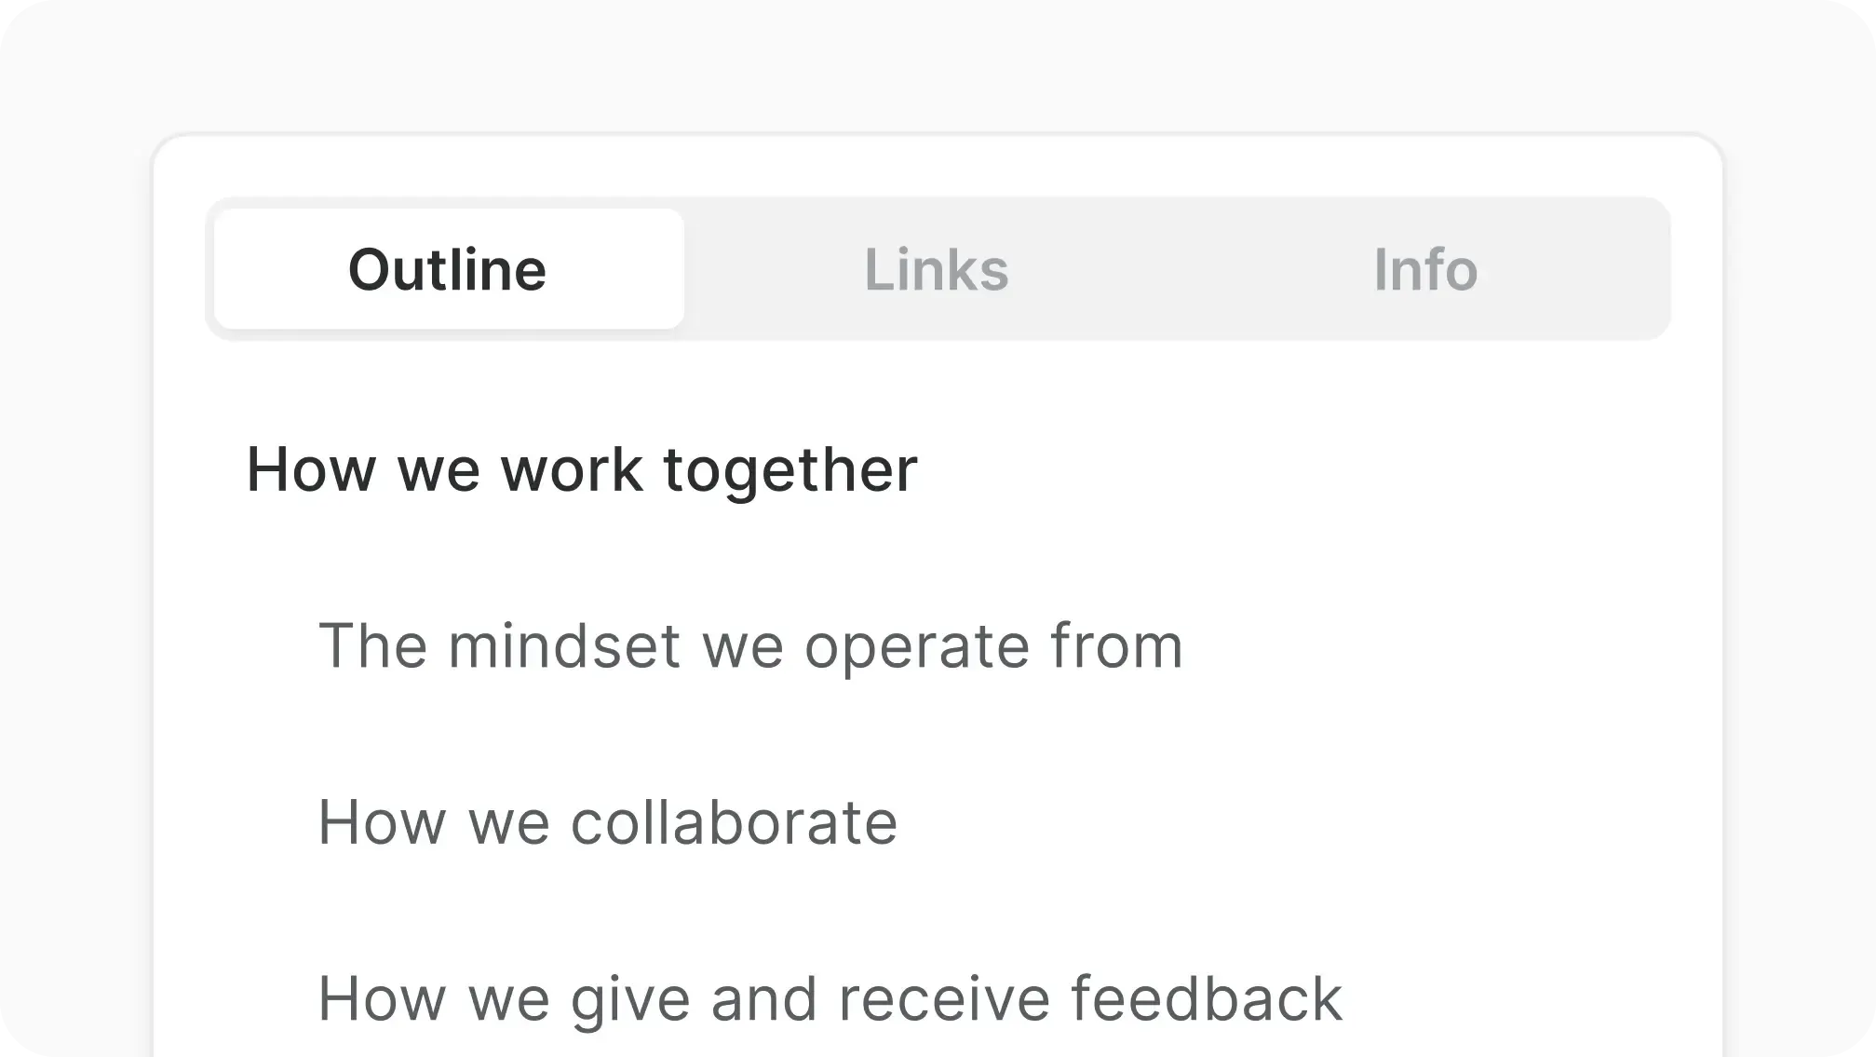The width and height of the screenshot is (1876, 1057).
Task: Switch to the Links tab
Action: [x=936, y=270]
